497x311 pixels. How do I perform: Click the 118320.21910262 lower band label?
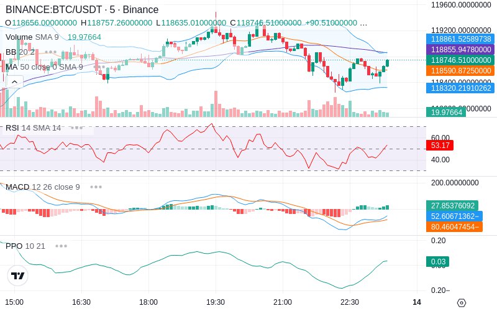[x=460, y=88]
